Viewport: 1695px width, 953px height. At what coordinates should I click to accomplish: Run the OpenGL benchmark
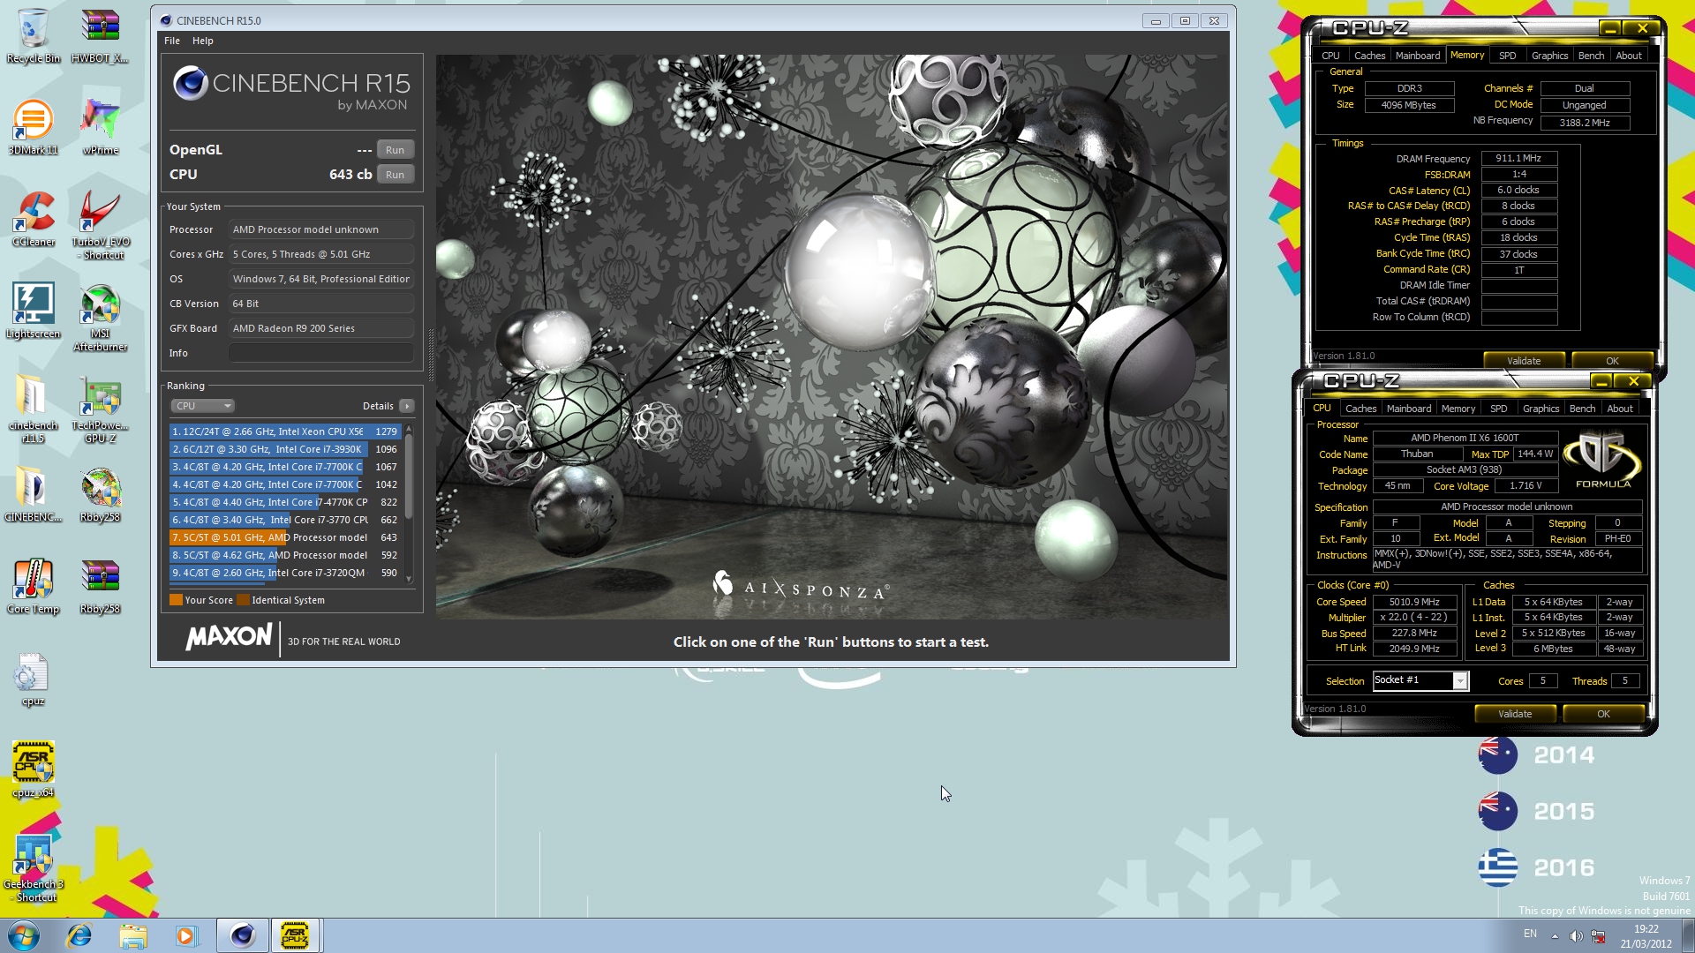[395, 150]
